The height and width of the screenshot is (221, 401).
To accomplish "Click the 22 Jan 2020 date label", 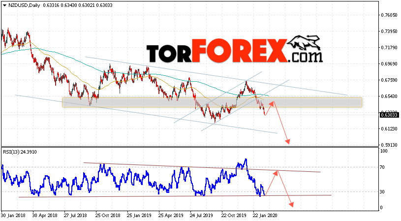I will click(x=265, y=216).
